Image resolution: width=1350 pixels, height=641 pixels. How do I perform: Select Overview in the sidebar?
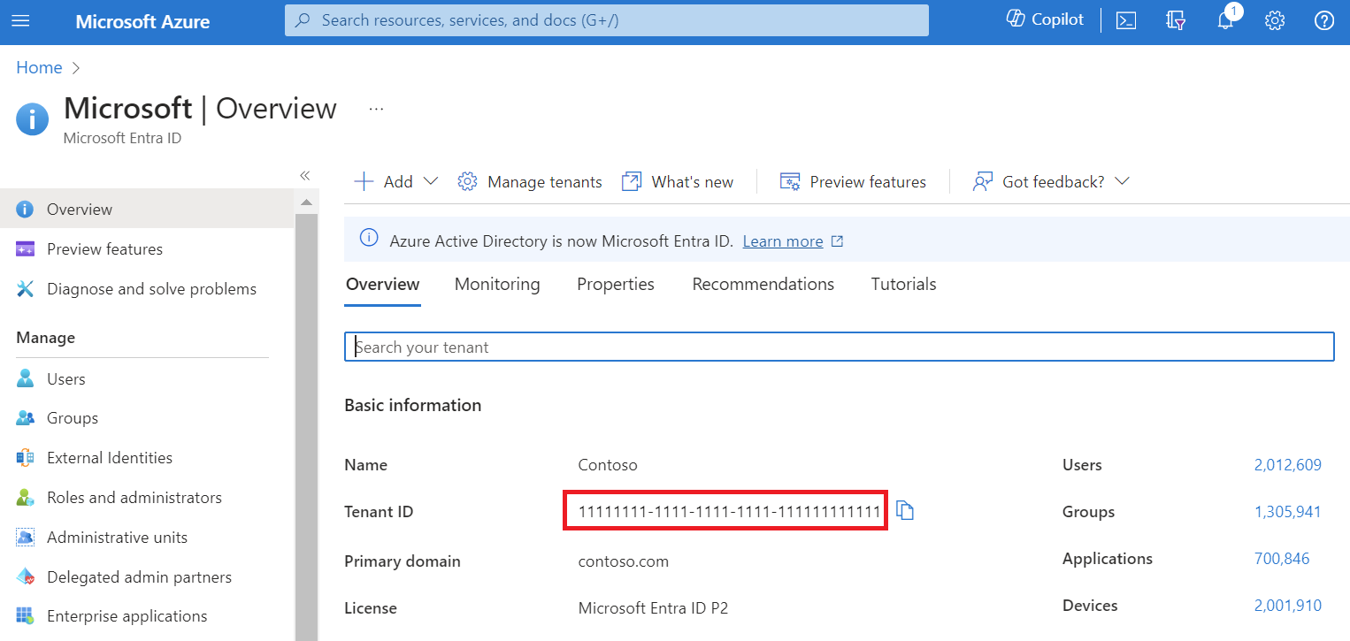pos(147,209)
